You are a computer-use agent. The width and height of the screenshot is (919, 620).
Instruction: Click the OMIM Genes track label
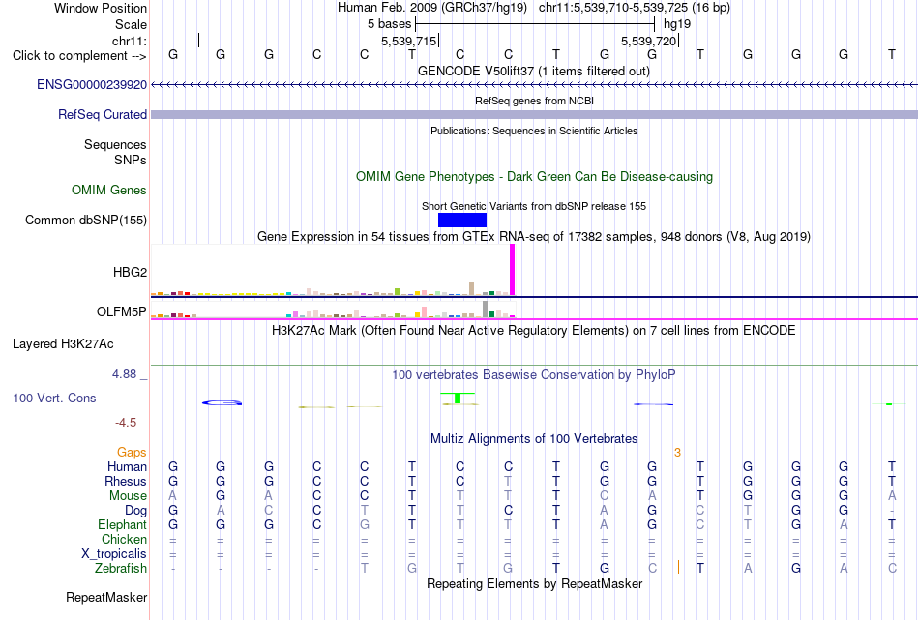point(109,190)
